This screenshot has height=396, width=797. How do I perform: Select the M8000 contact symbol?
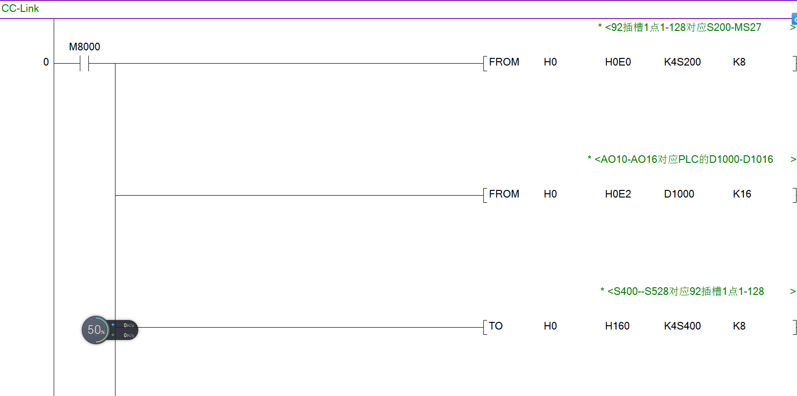85,63
